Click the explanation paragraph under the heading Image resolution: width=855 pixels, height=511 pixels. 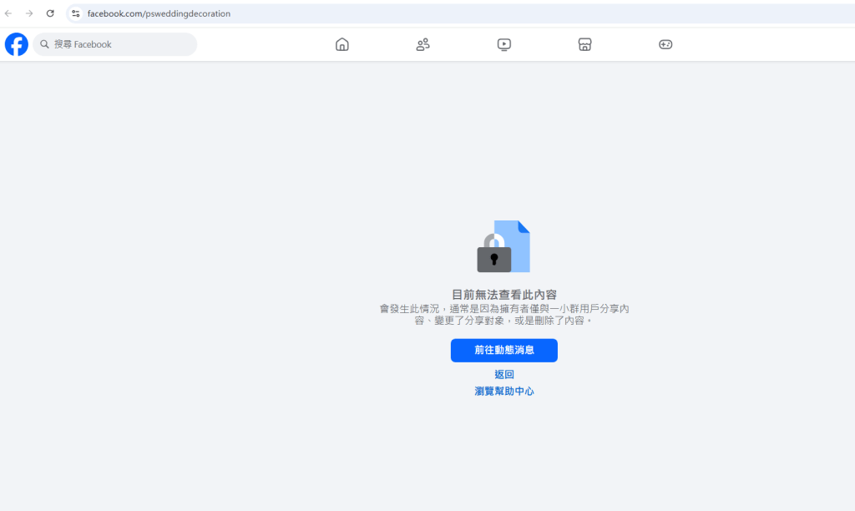(503, 314)
